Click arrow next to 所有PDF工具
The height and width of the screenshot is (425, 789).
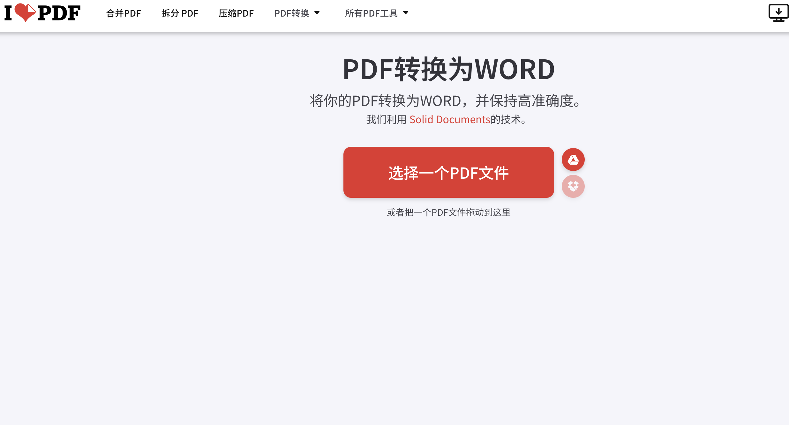[x=406, y=13]
